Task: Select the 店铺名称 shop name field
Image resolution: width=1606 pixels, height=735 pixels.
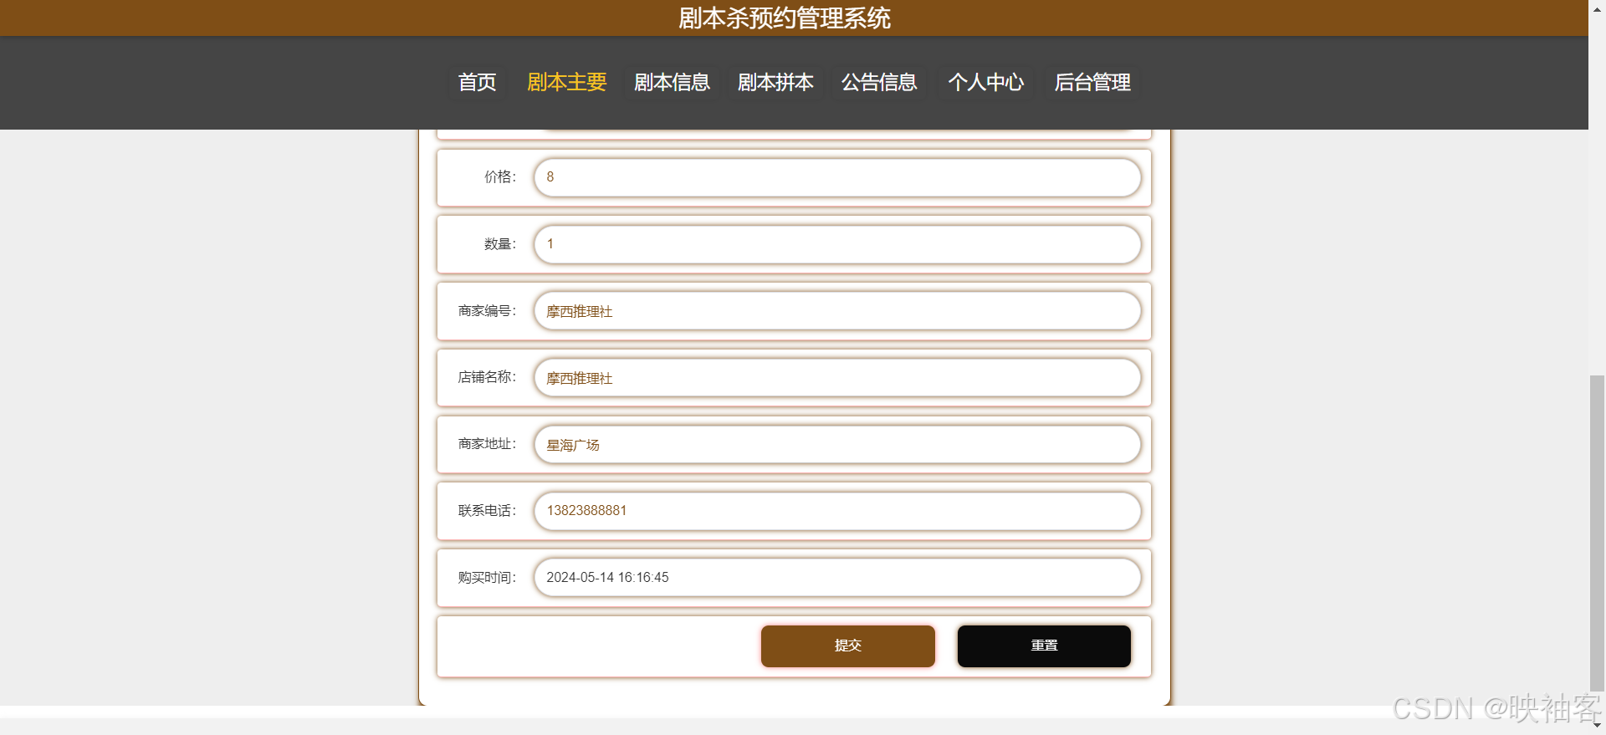Action: coord(837,378)
